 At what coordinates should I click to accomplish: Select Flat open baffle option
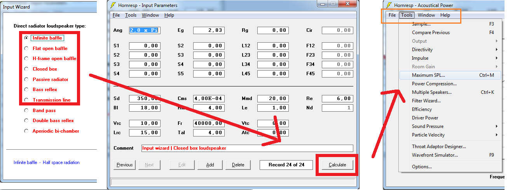[x=26, y=48]
